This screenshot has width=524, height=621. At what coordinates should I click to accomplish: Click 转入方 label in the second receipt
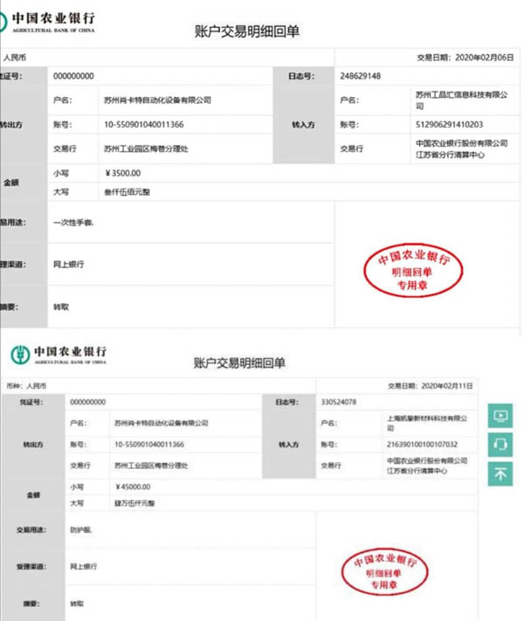tap(289, 445)
